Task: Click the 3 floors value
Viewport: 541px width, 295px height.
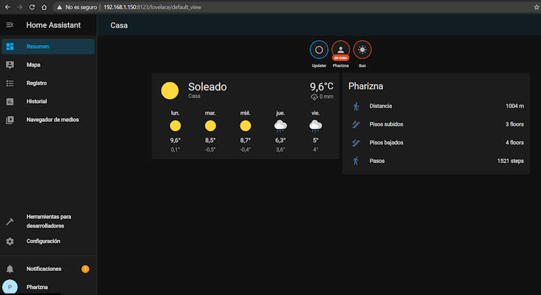Action: (514, 124)
